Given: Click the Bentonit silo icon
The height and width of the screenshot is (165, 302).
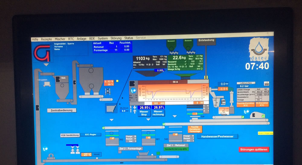Looking at the screenshot, I should [x=188, y=46].
